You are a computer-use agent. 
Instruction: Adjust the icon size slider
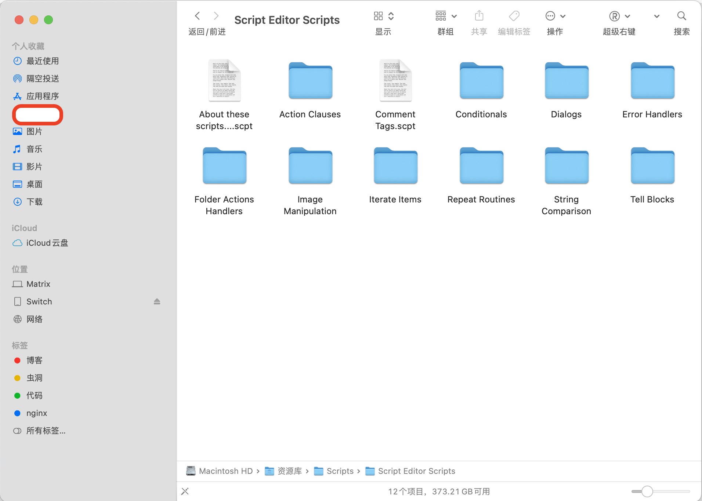click(647, 491)
